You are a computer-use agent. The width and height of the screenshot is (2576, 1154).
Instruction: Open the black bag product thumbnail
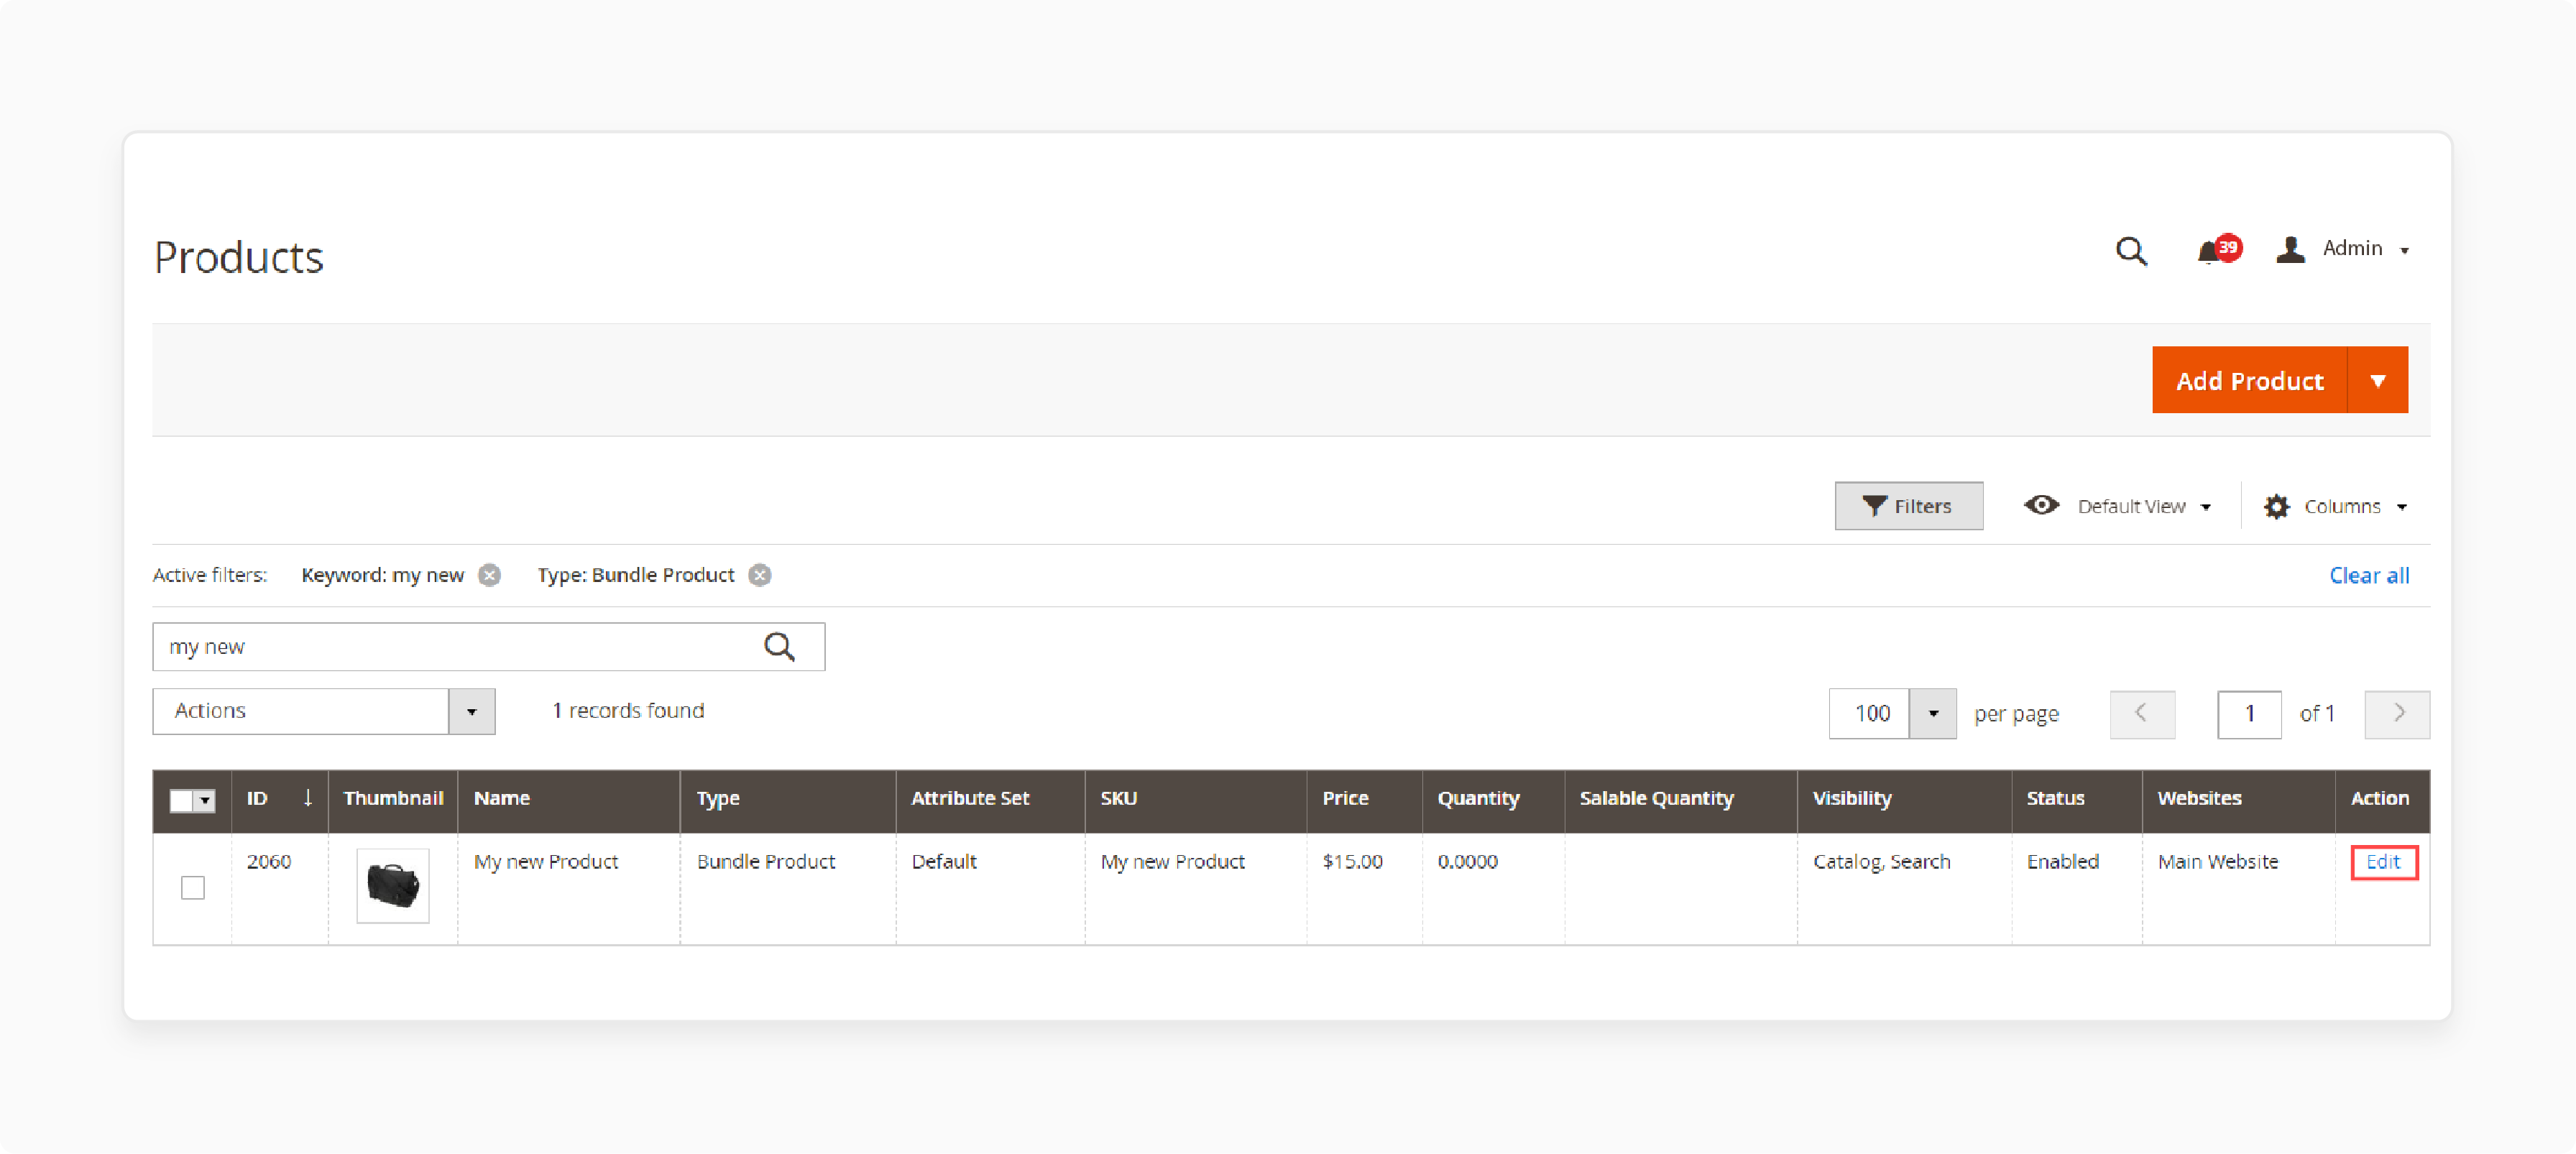[x=393, y=886]
